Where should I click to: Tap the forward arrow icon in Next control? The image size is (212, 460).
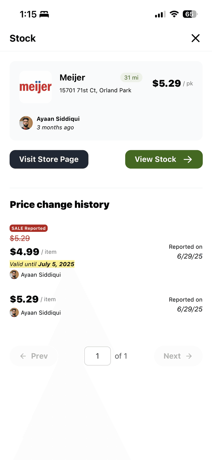189,356
